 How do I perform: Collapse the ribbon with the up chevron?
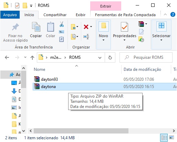165,14
